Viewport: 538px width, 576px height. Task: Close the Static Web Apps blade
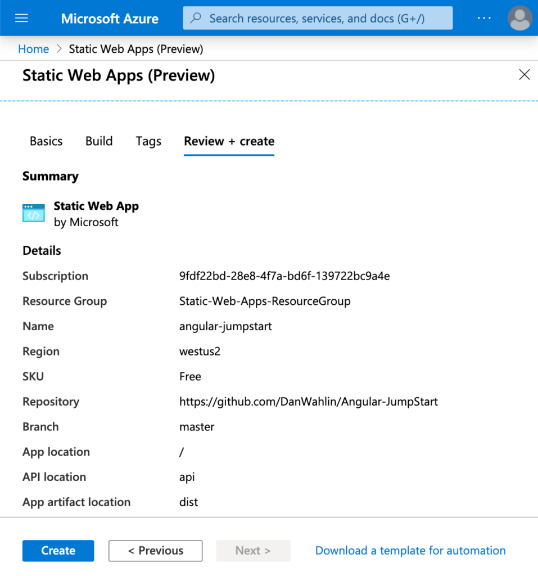524,75
